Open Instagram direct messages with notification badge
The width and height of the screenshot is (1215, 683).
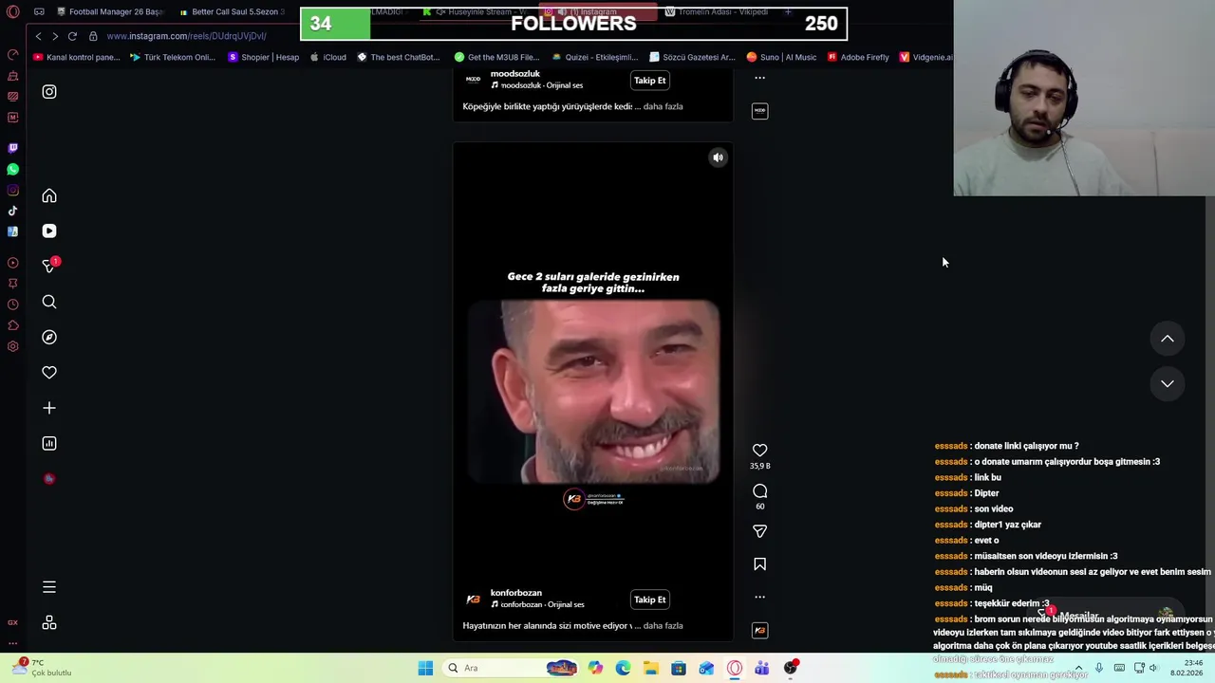coord(49,267)
